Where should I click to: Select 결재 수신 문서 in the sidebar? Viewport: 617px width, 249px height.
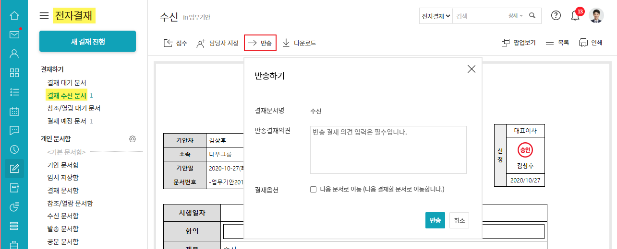[66, 95]
